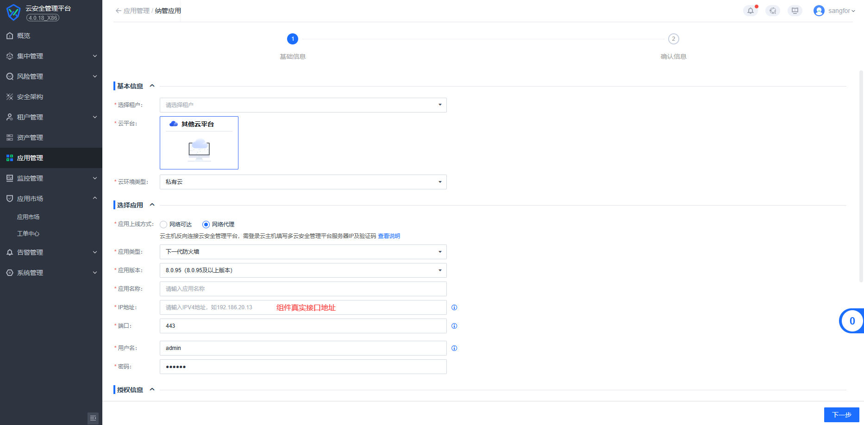Select the 其他云平台 cloud platform card

coord(199,143)
